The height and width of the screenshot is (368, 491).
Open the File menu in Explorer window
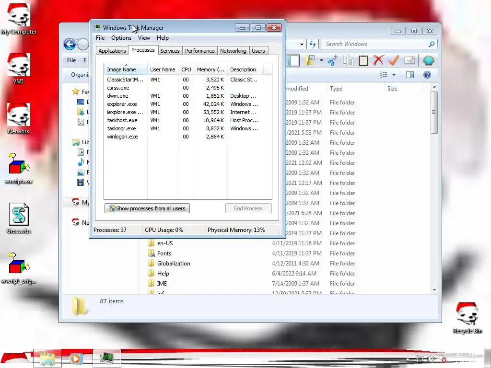click(x=71, y=60)
